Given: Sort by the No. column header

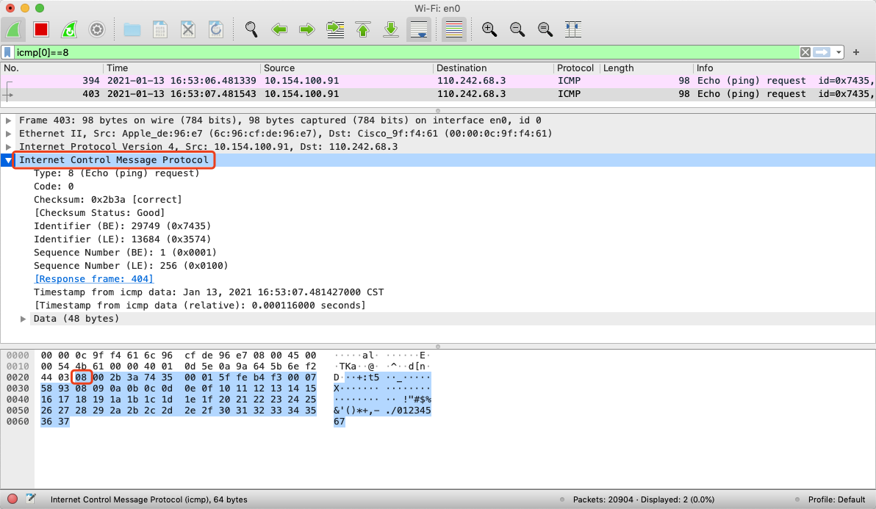Looking at the screenshot, I should coord(51,68).
